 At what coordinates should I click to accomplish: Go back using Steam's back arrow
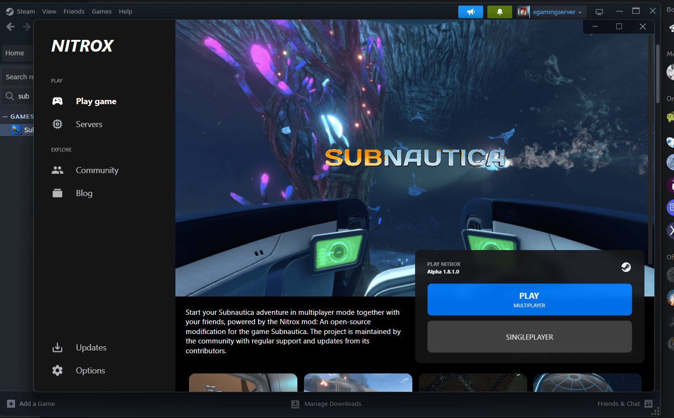pyautogui.click(x=10, y=27)
